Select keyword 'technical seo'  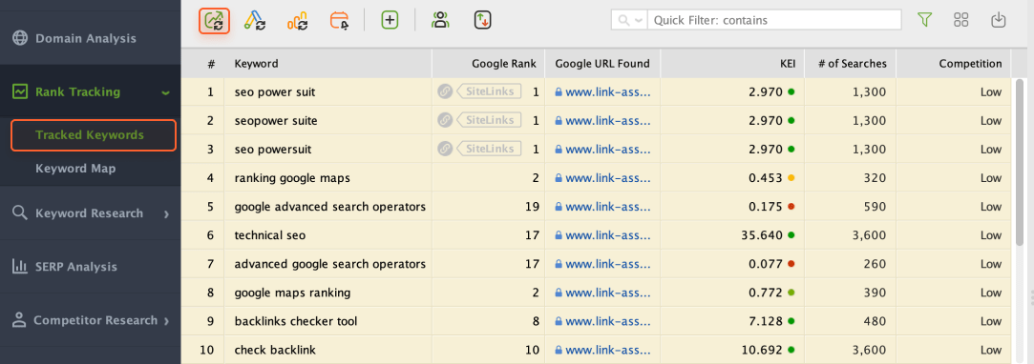[269, 235]
